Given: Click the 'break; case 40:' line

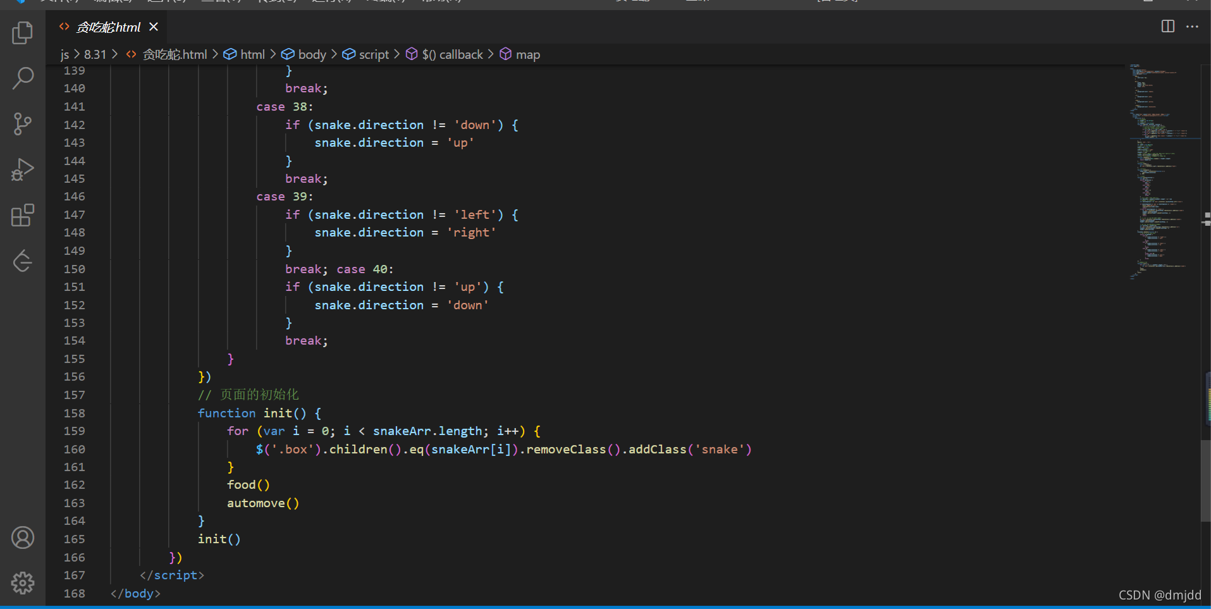Looking at the screenshot, I should tap(339, 269).
